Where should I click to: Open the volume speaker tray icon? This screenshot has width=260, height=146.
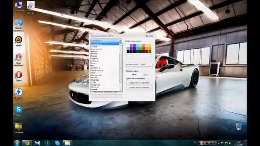tap(230, 143)
